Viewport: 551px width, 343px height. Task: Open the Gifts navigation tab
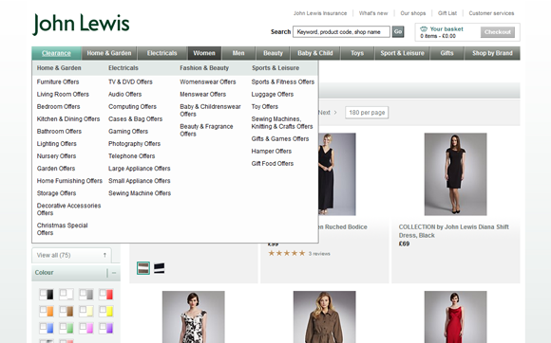pyautogui.click(x=447, y=53)
